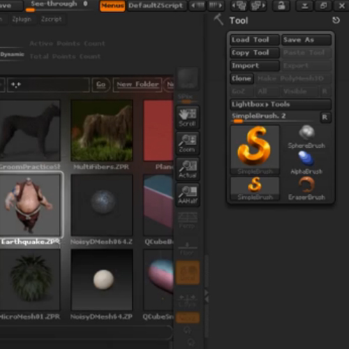Click the L.Sym local symmetry icon
Image resolution: width=349 pixels, height=349 pixels.
click(x=188, y=300)
